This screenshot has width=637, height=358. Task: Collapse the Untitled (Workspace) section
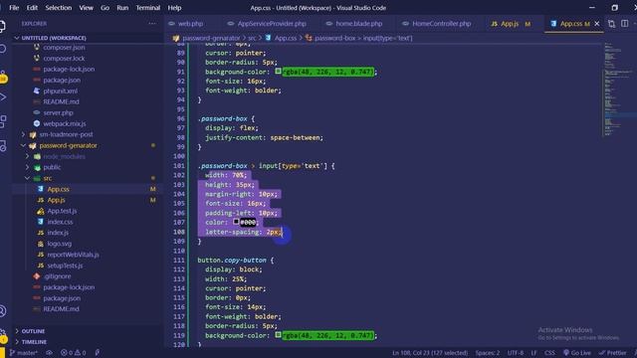[x=54, y=38]
